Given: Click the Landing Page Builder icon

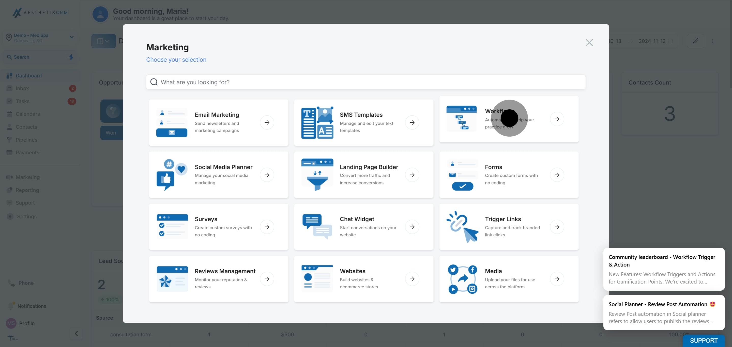Looking at the screenshot, I should (316, 174).
